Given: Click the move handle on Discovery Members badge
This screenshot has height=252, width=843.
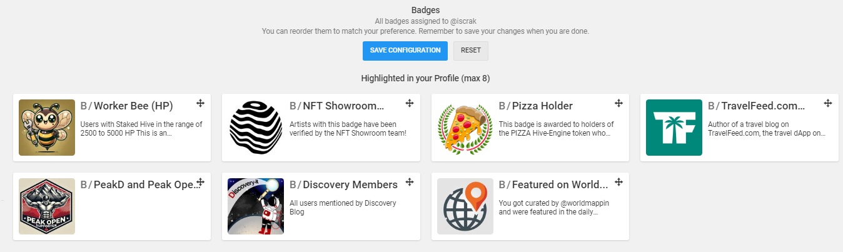Looking at the screenshot, I should coord(410,182).
